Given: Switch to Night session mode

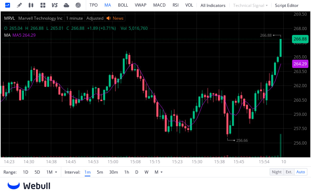Looking at the screenshot, I should 277,172.
